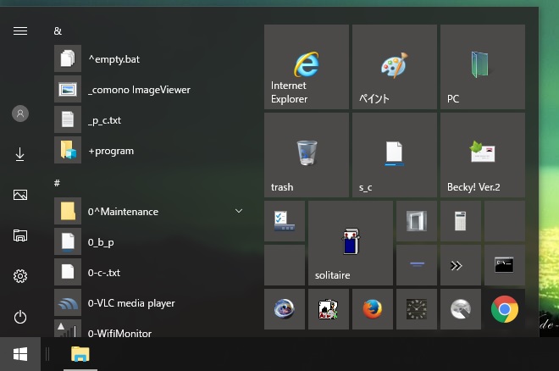The height and width of the screenshot is (371, 559).
Task: Open _p_c.txt in the app list
Action: 150,119
